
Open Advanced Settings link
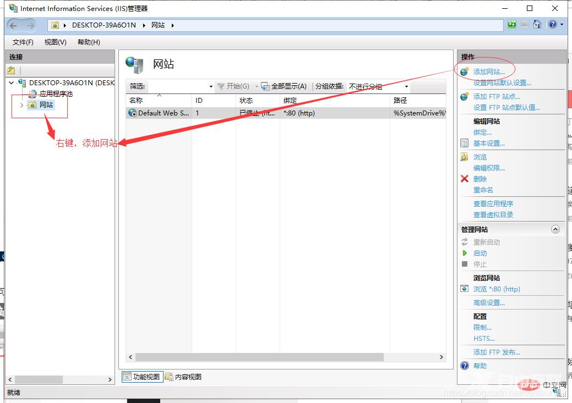[488, 303]
